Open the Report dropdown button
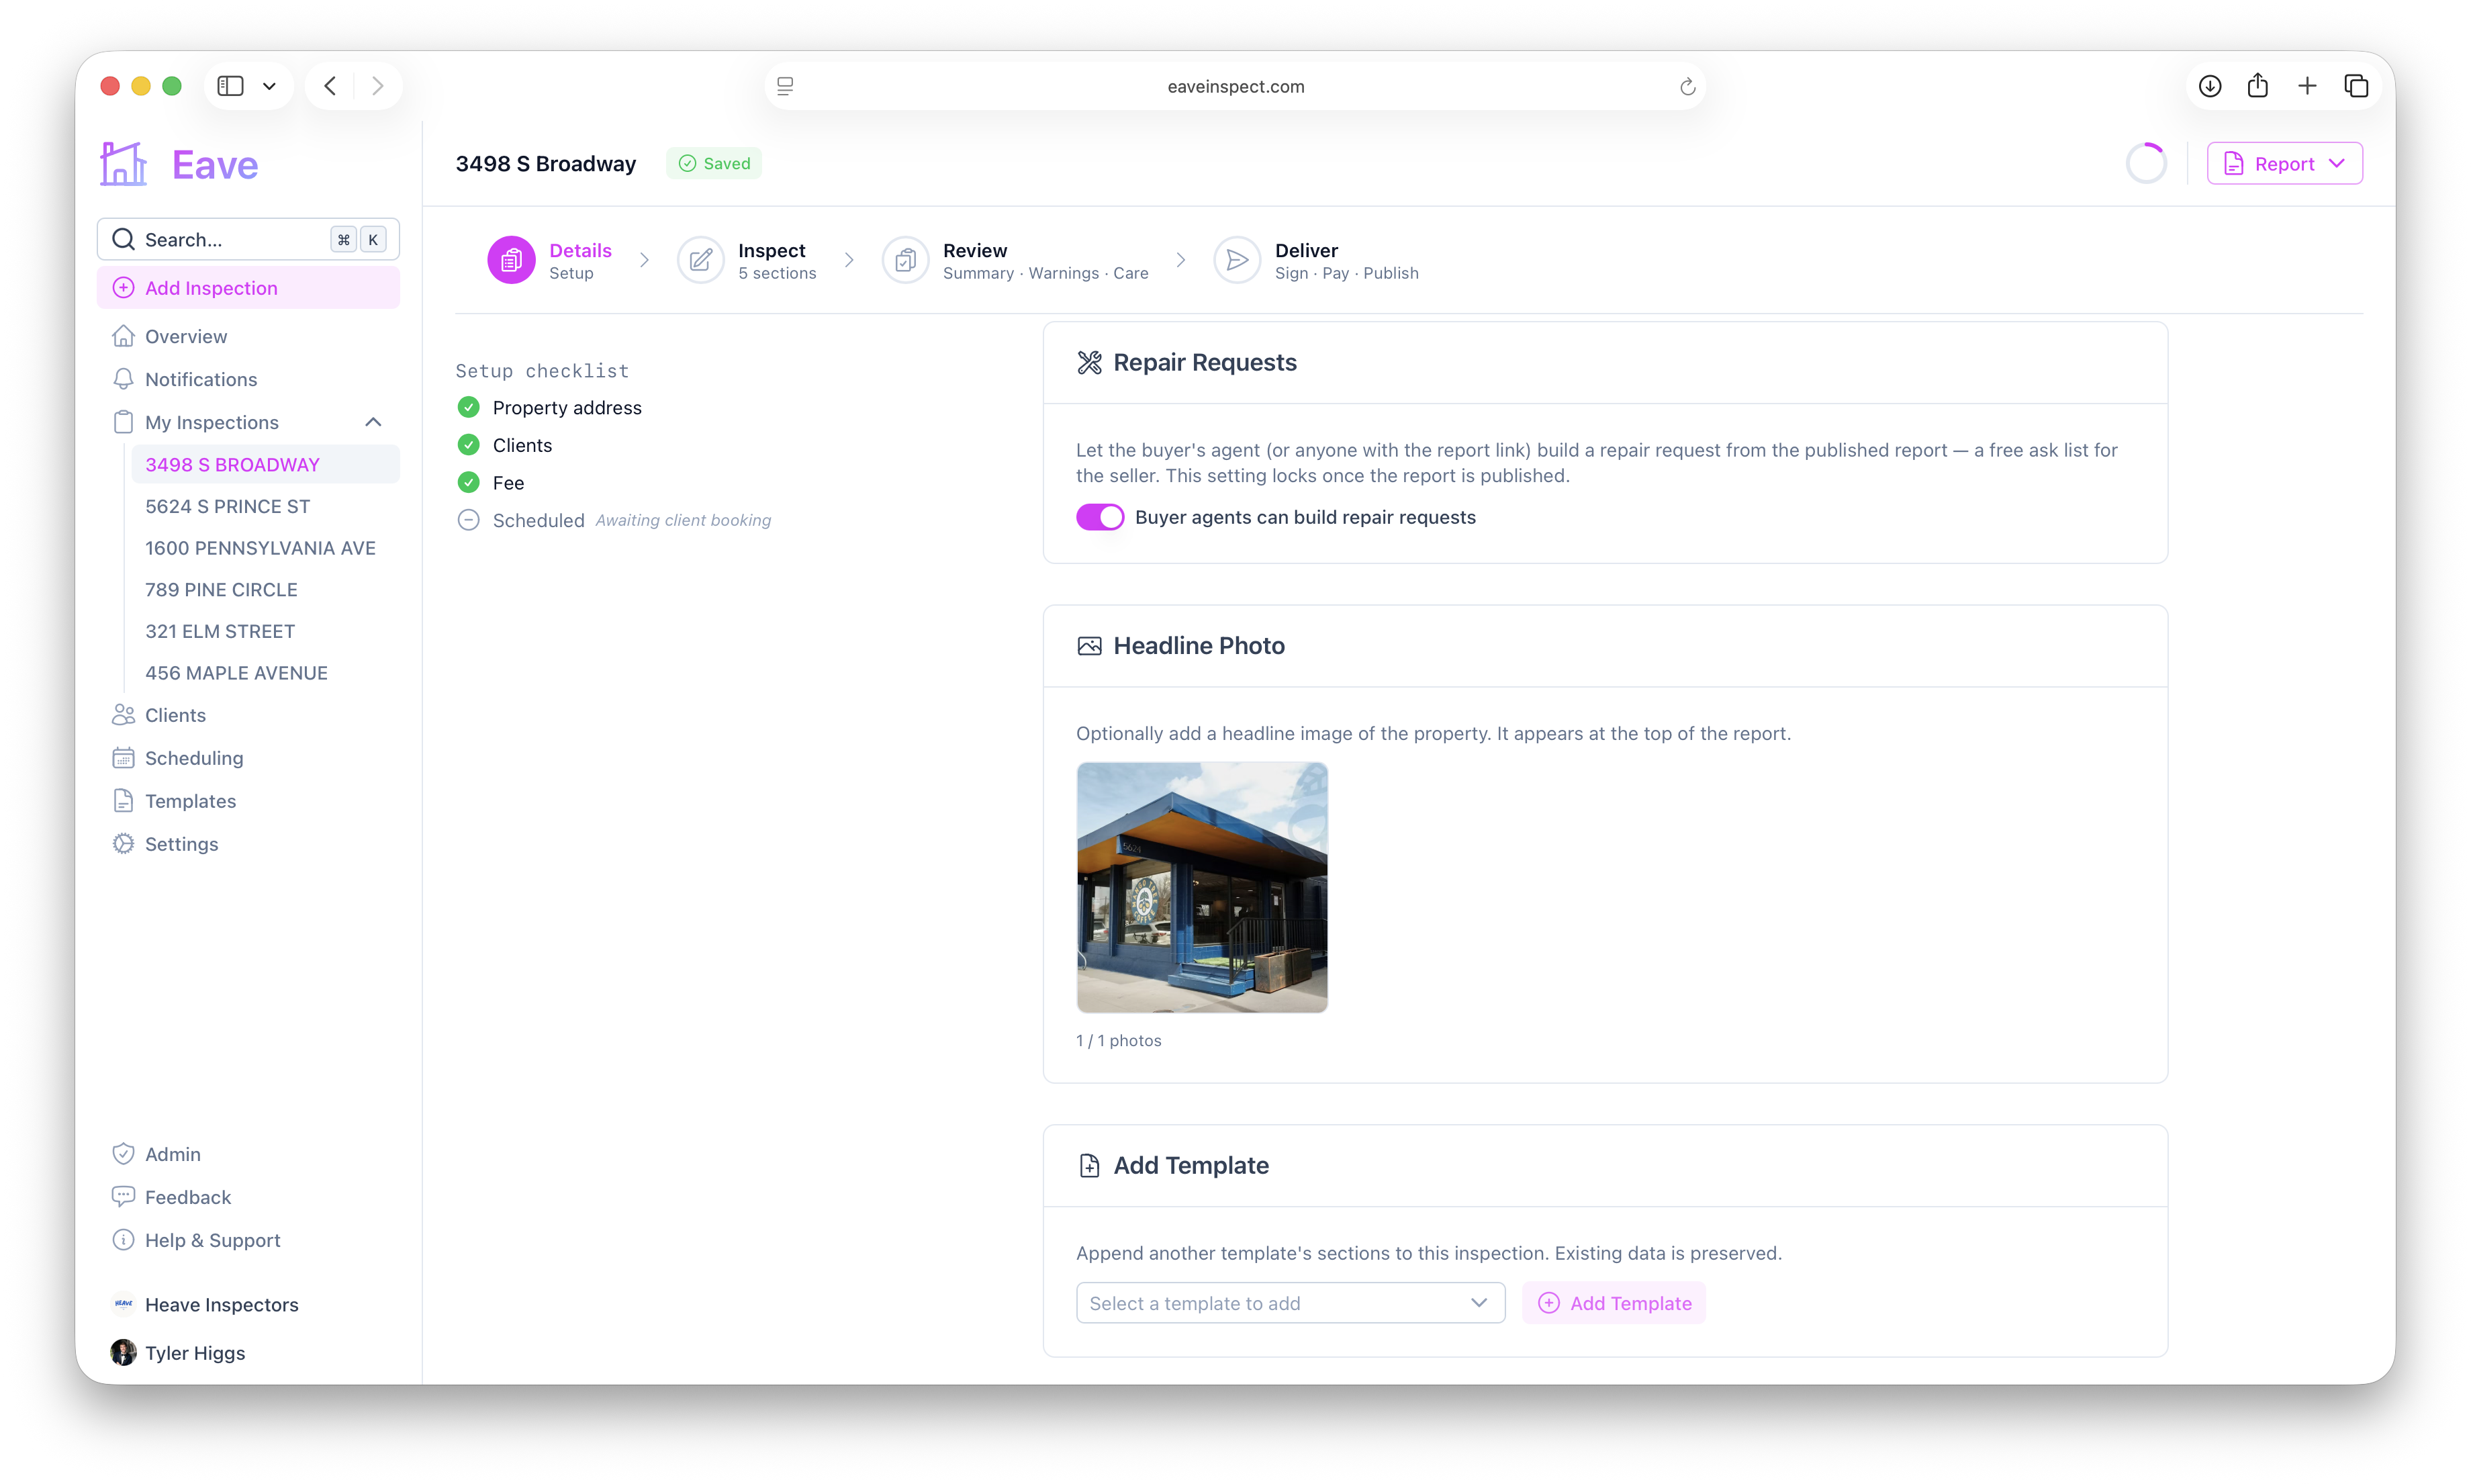Image resolution: width=2471 pixels, height=1484 pixels. pos(2284,164)
